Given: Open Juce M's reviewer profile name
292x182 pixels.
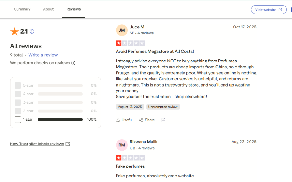Looking at the screenshot, I should click(x=137, y=27).
